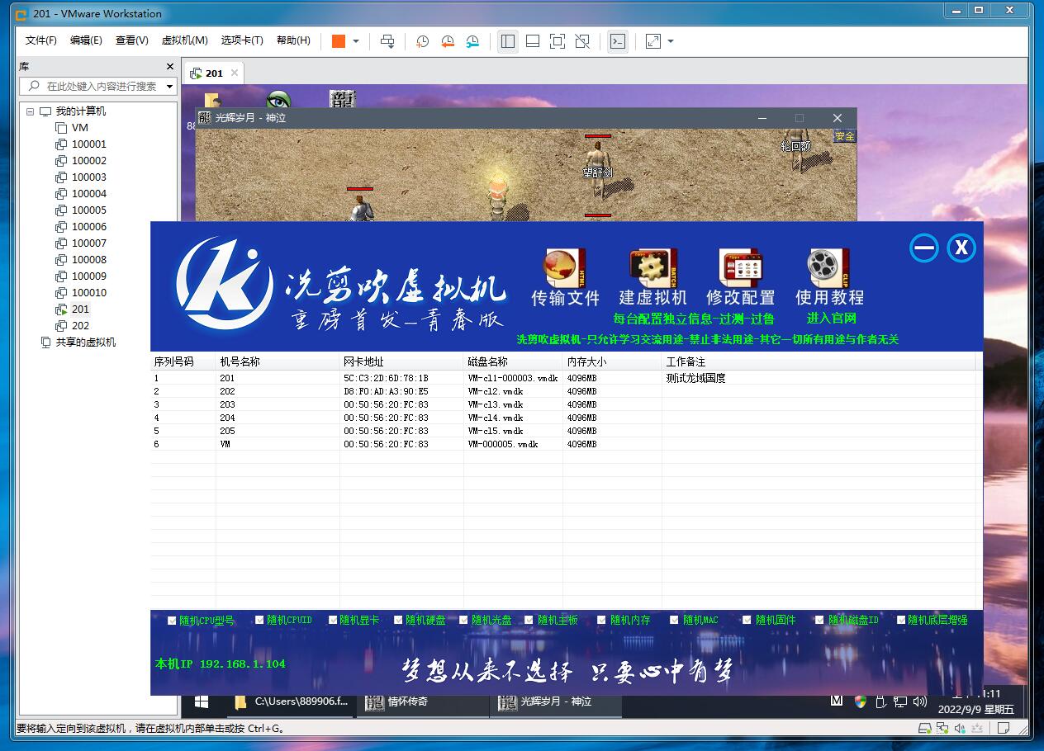
Task: Click the library search input field
Action: point(99,86)
